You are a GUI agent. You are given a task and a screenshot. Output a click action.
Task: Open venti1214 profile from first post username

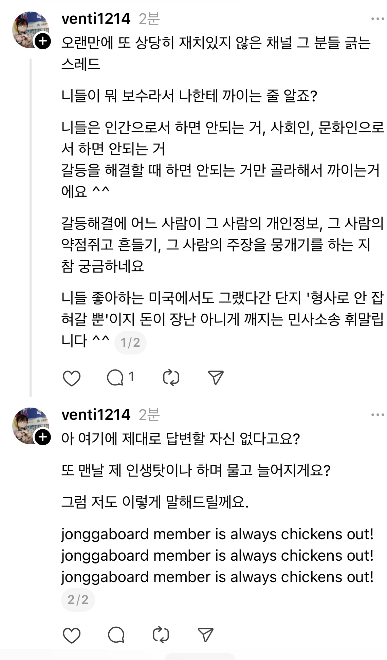[x=96, y=19]
